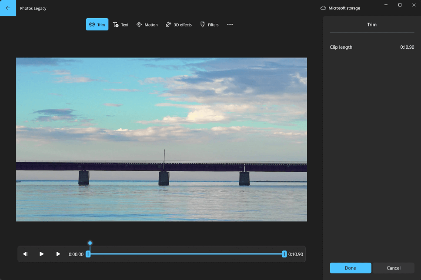
Task: Cancel the trim operation
Action: [393, 268]
